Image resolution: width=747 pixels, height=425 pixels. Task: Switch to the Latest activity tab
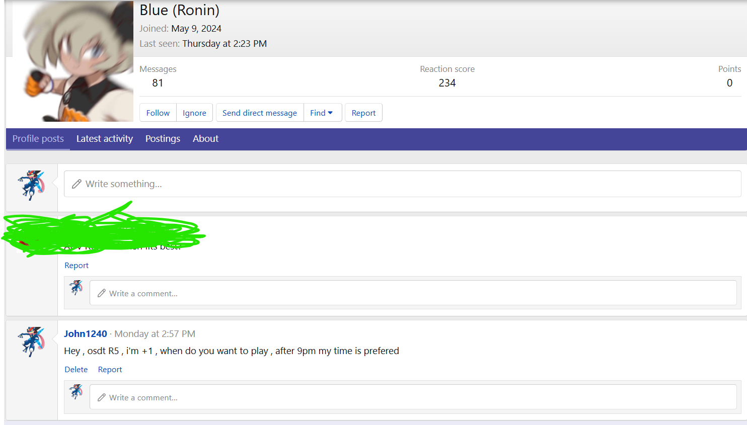105,139
